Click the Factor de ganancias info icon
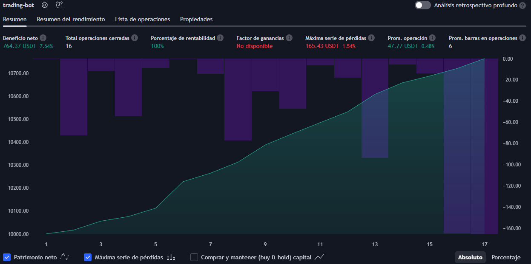The image size is (531, 264). [290, 38]
